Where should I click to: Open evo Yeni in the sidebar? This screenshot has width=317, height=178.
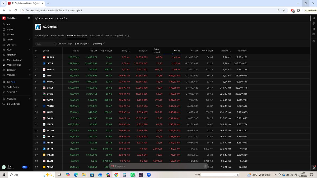(x=11, y=82)
